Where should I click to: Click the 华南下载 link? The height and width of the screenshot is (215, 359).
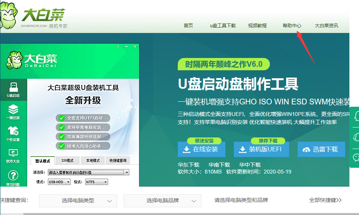[219, 165]
